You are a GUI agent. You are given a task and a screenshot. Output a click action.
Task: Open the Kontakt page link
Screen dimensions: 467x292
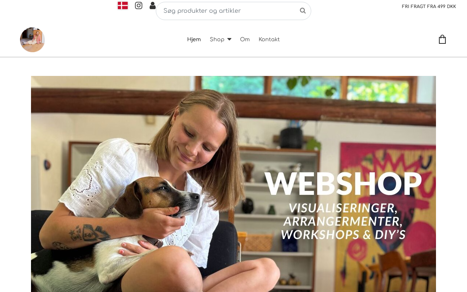point(269,39)
